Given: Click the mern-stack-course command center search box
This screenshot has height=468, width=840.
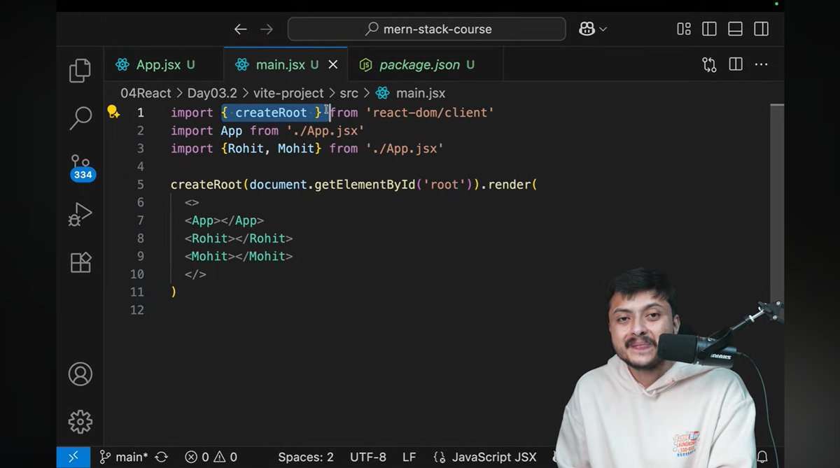Looking at the screenshot, I should pyautogui.click(x=427, y=29).
